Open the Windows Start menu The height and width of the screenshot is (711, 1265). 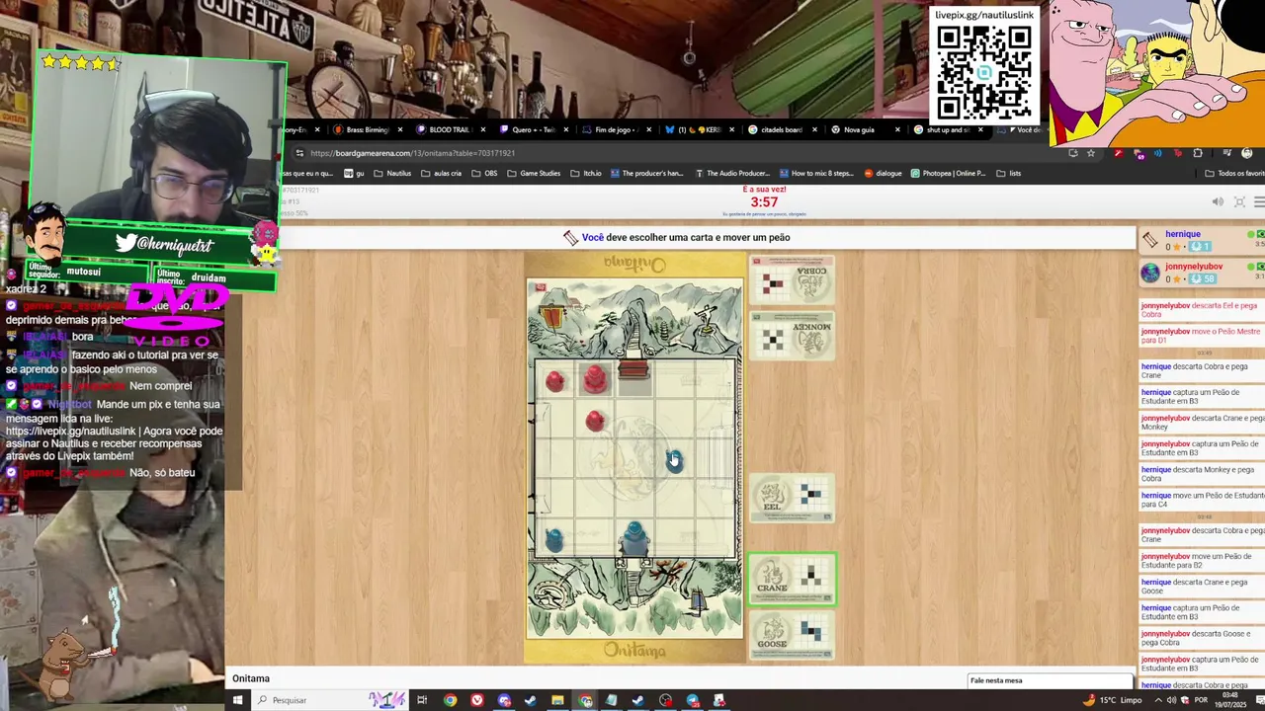click(x=237, y=700)
